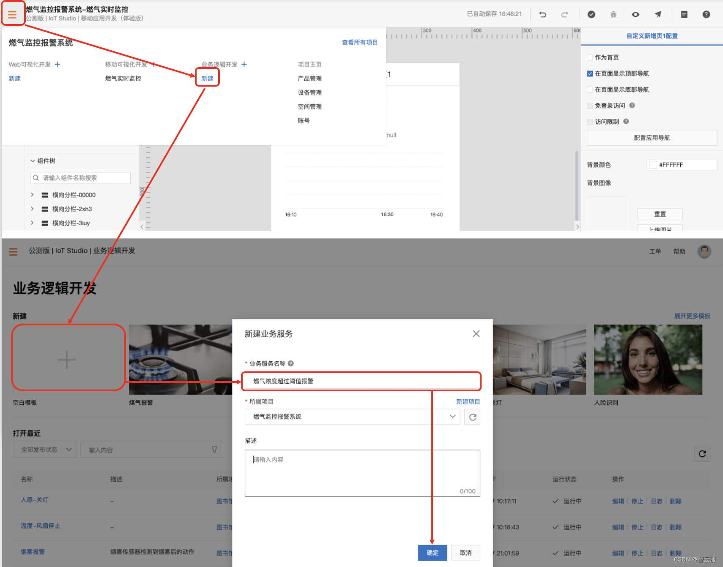Toggle the 访问限制 checkbox
Image resolution: width=723 pixels, height=567 pixels.
590,122
